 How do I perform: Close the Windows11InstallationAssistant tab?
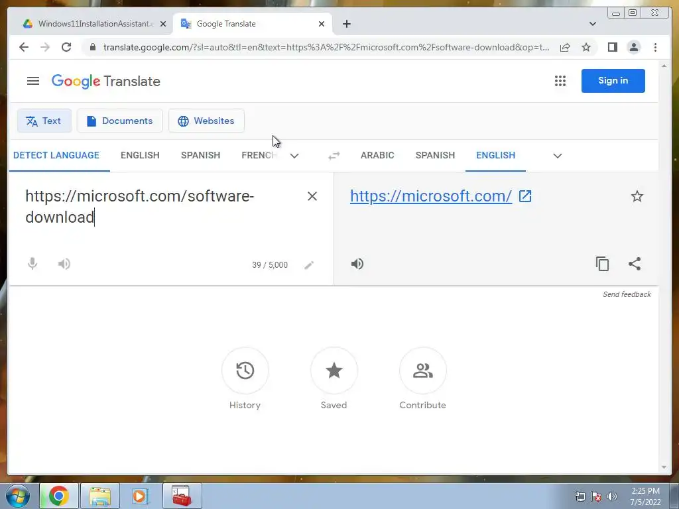click(x=163, y=24)
